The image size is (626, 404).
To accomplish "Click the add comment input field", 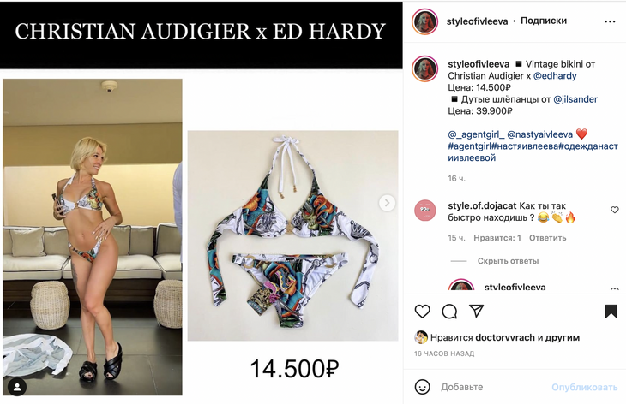I will 491,387.
